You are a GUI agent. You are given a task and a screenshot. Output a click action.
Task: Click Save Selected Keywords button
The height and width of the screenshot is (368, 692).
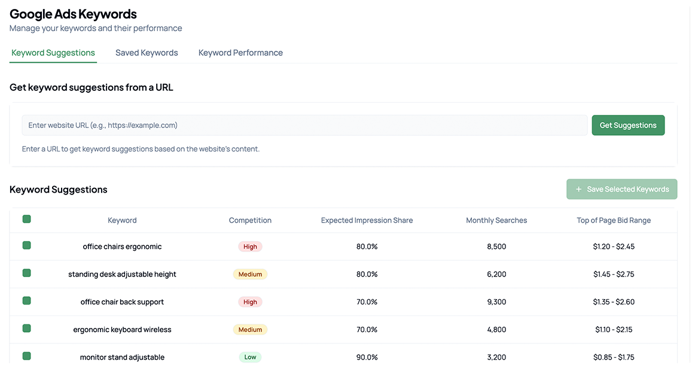622,189
